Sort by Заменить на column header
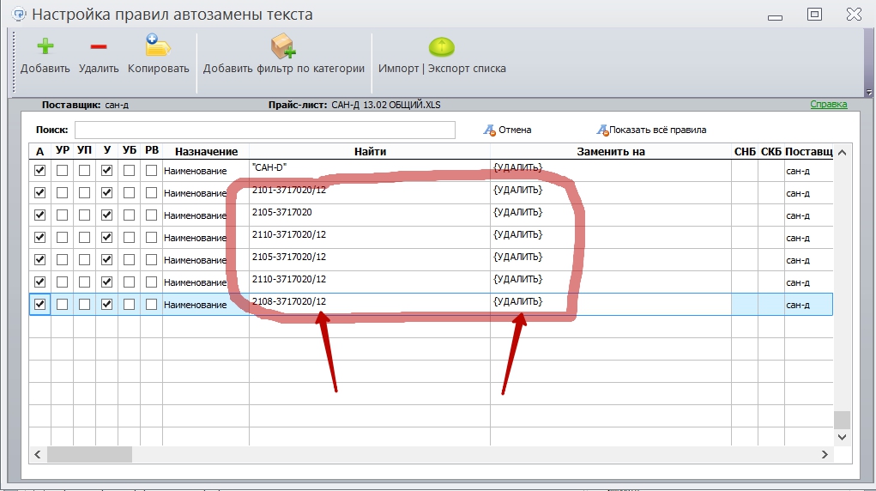This screenshot has width=876, height=491. [611, 152]
